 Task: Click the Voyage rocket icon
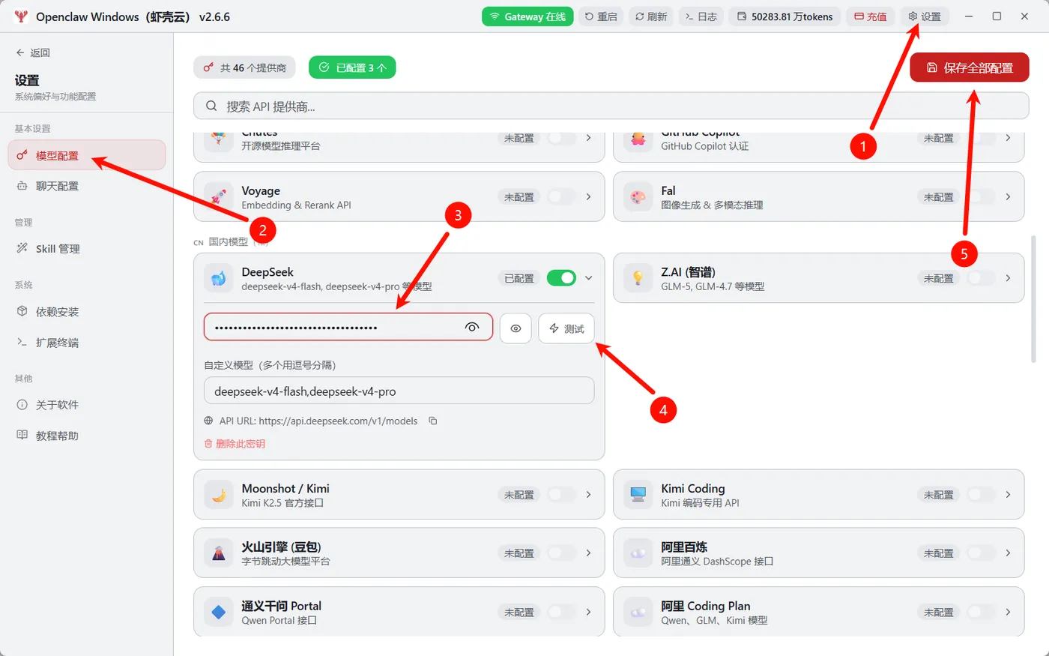(219, 196)
